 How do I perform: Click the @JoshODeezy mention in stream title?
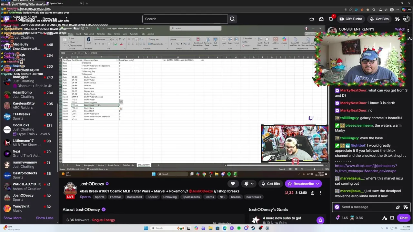pos(200,191)
